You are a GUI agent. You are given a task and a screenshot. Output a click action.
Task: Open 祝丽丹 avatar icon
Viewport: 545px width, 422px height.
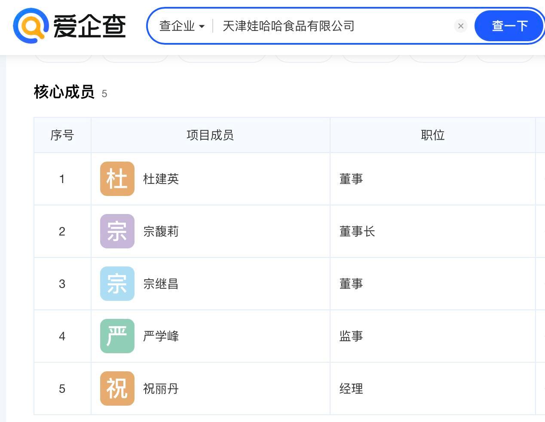(117, 388)
